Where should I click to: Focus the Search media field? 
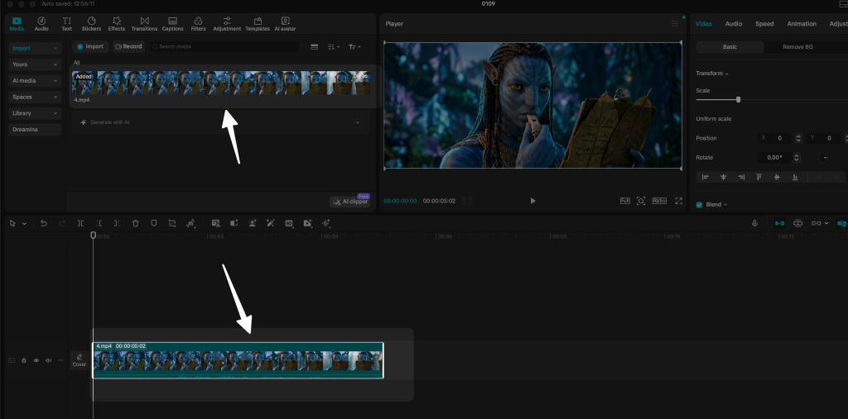tap(224, 47)
